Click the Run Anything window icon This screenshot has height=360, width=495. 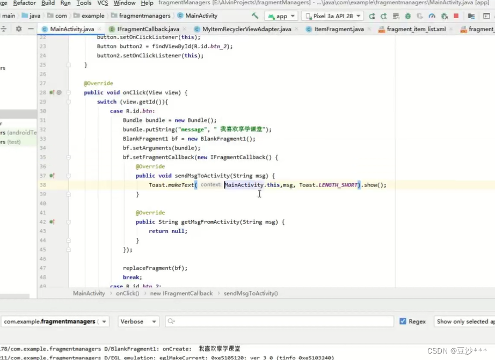tap(486, 16)
